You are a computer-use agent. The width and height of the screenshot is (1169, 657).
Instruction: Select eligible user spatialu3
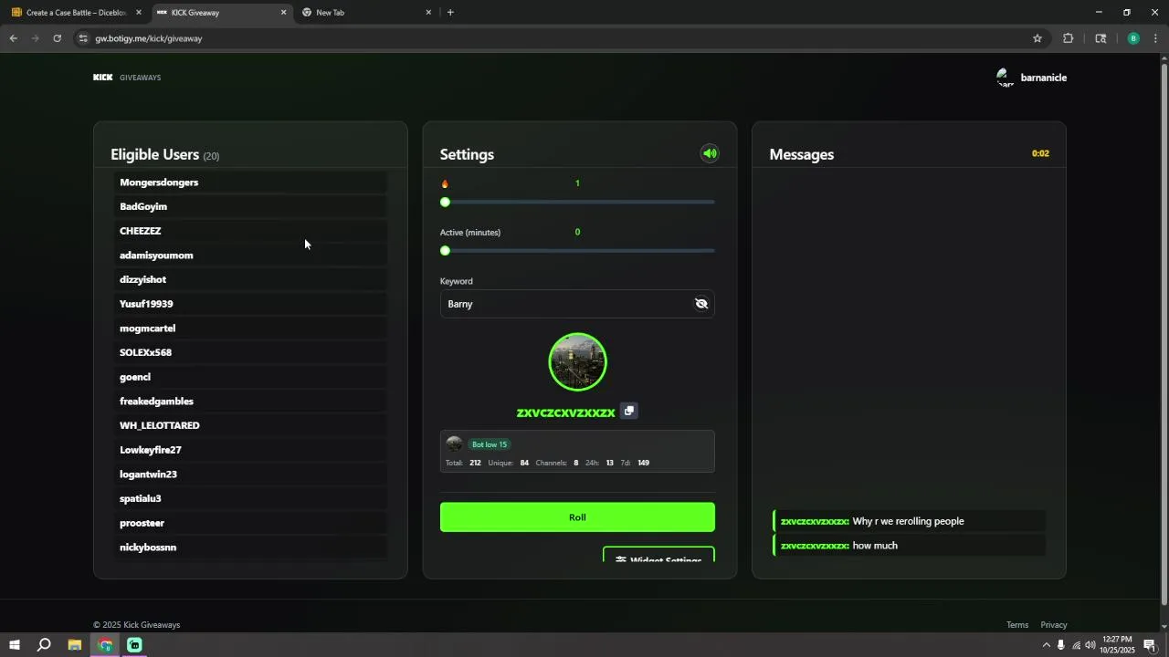tap(250, 499)
